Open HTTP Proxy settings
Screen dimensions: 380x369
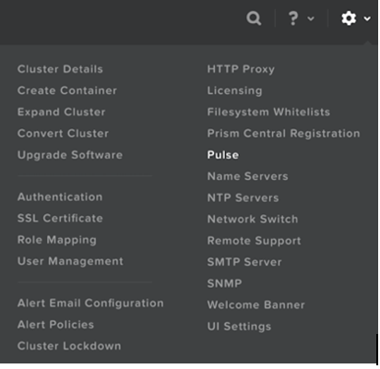(x=241, y=69)
